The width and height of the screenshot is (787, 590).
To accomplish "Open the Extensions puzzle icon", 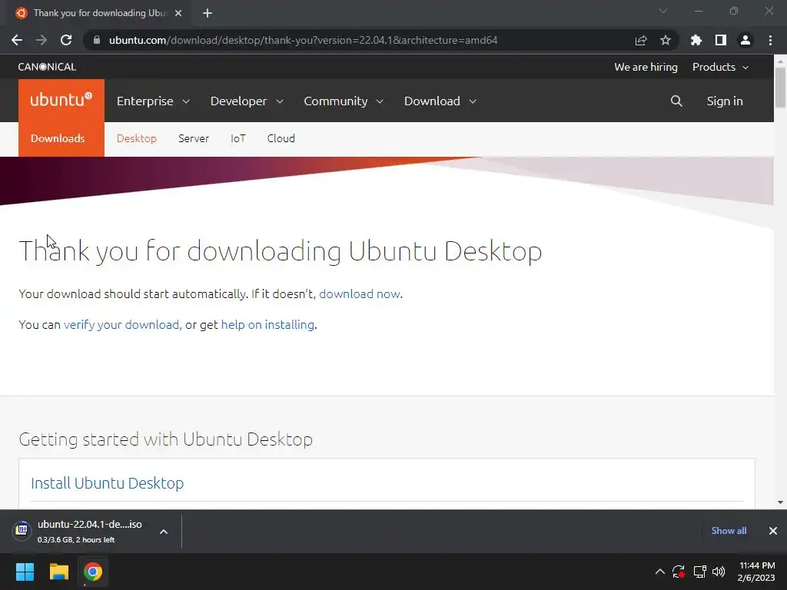I will (x=696, y=40).
